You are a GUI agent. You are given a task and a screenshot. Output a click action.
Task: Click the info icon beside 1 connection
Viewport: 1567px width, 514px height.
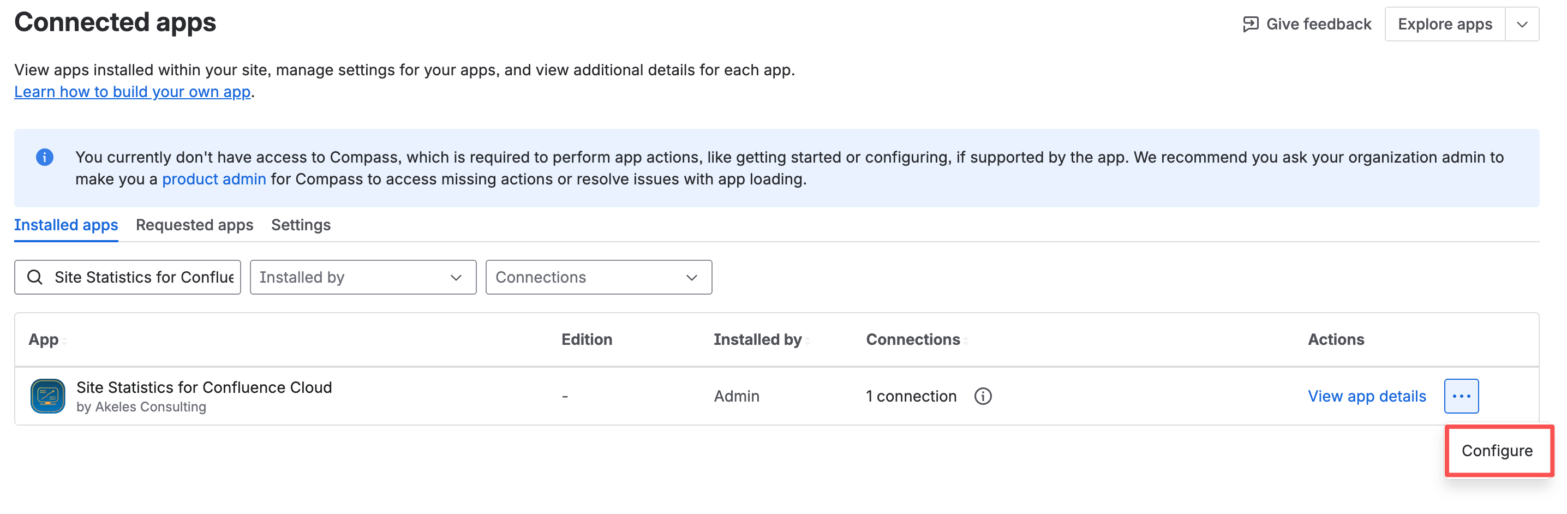point(983,396)
